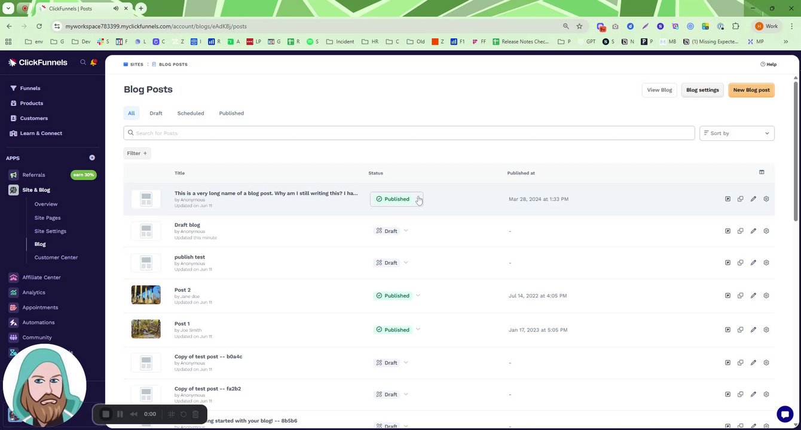Click the View Blog button
The image size is (801, 430).
[659, 90]
